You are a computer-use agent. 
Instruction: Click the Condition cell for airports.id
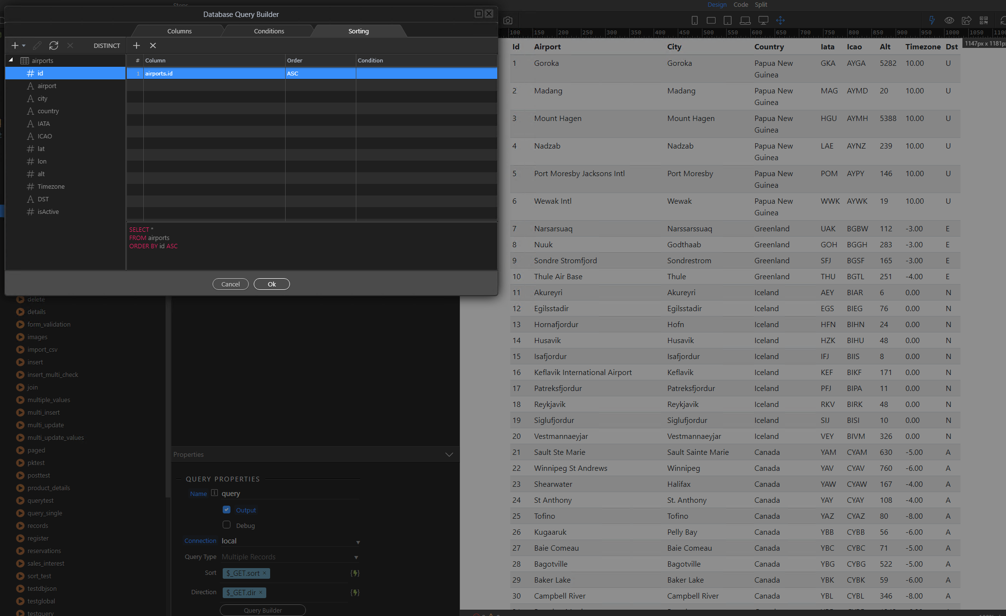[x=427, y=74]
